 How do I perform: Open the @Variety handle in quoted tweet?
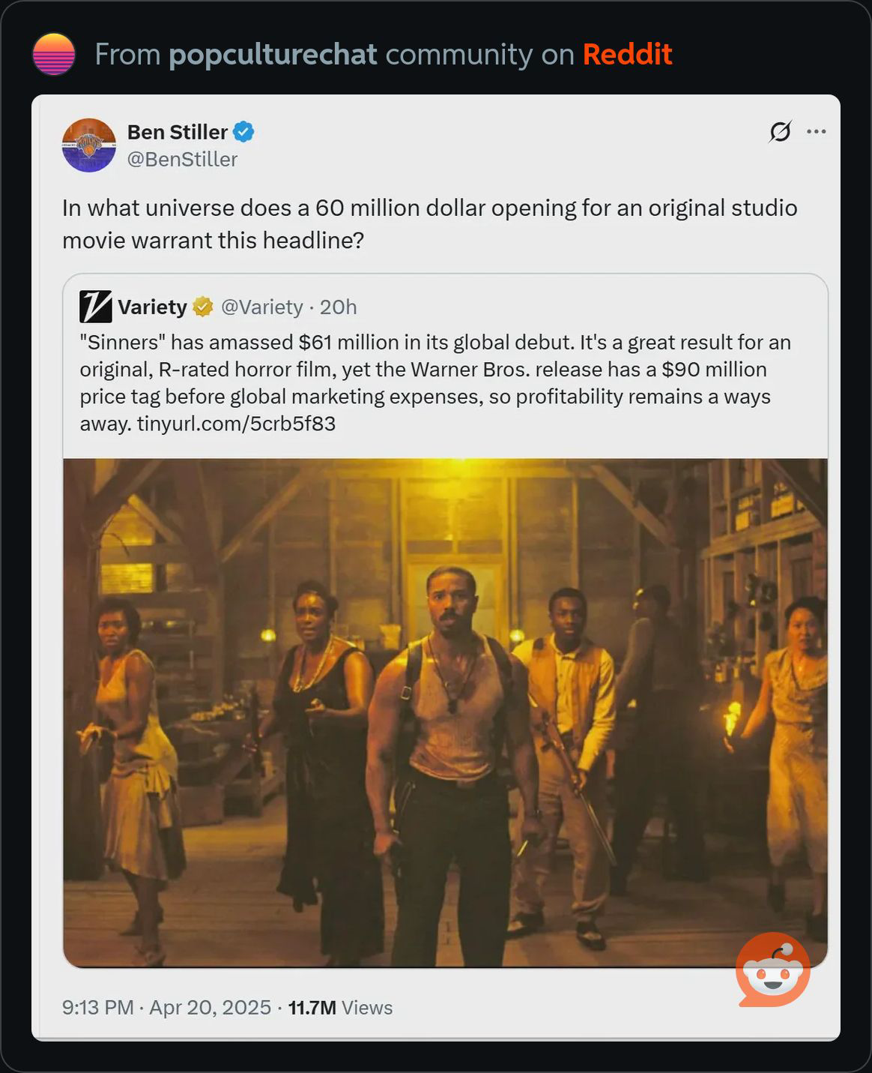pyautogui.click(x=261, y=307)
